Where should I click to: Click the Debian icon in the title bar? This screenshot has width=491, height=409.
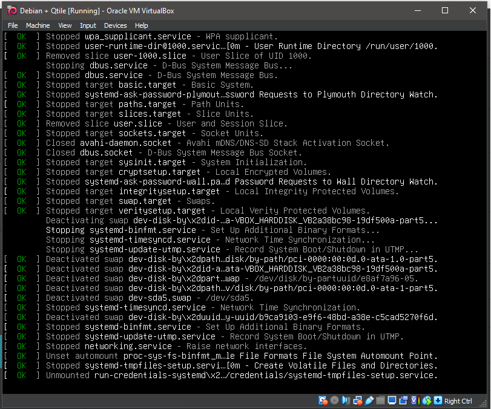point(12,10)
